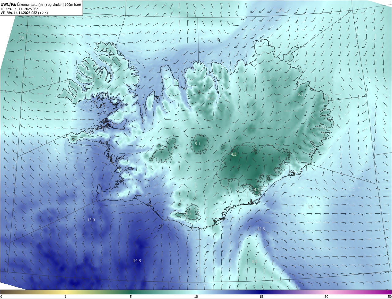392x299 pixels.
Task: Click the 6.1 value label in east Iceland
Action: pos(300,94)
